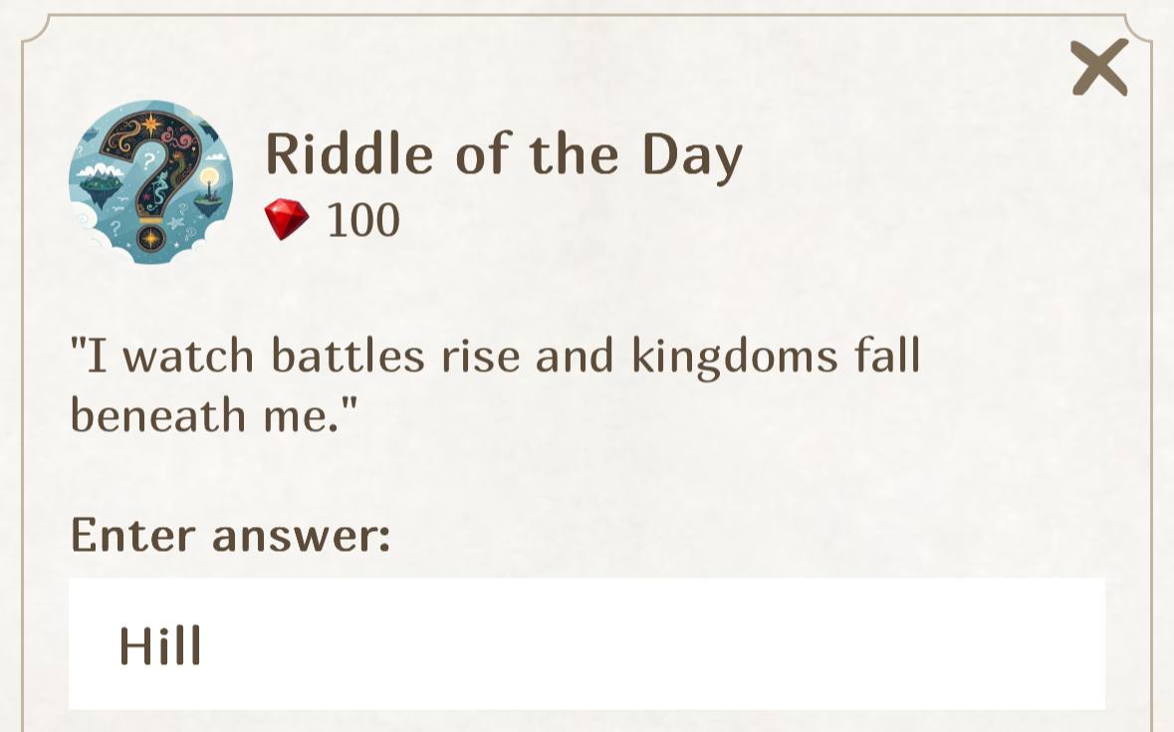The image size is (1174, 732).
Task: Click the typed answer "Hill"
Action: [x=160, y=645]
